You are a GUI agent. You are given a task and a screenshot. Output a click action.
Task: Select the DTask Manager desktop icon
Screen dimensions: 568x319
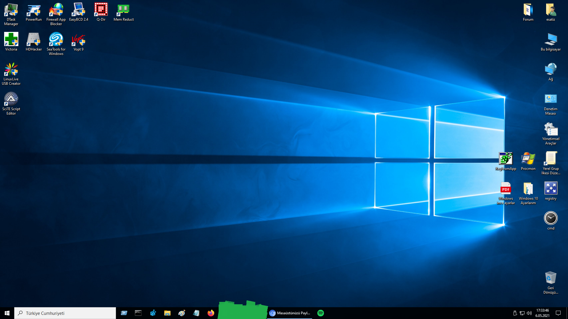click(x=11, y=14)
